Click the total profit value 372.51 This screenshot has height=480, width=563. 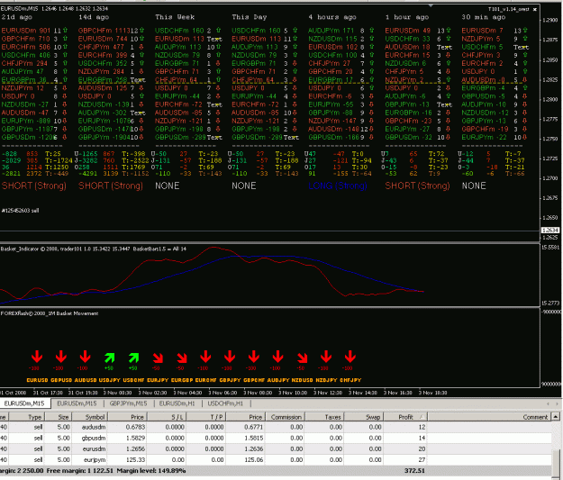coord(414,471)
